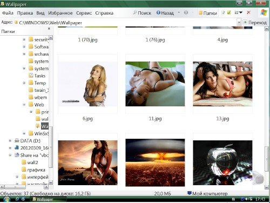Click the WinSxS folder icon
270x203 pixels.
point(31,133)
